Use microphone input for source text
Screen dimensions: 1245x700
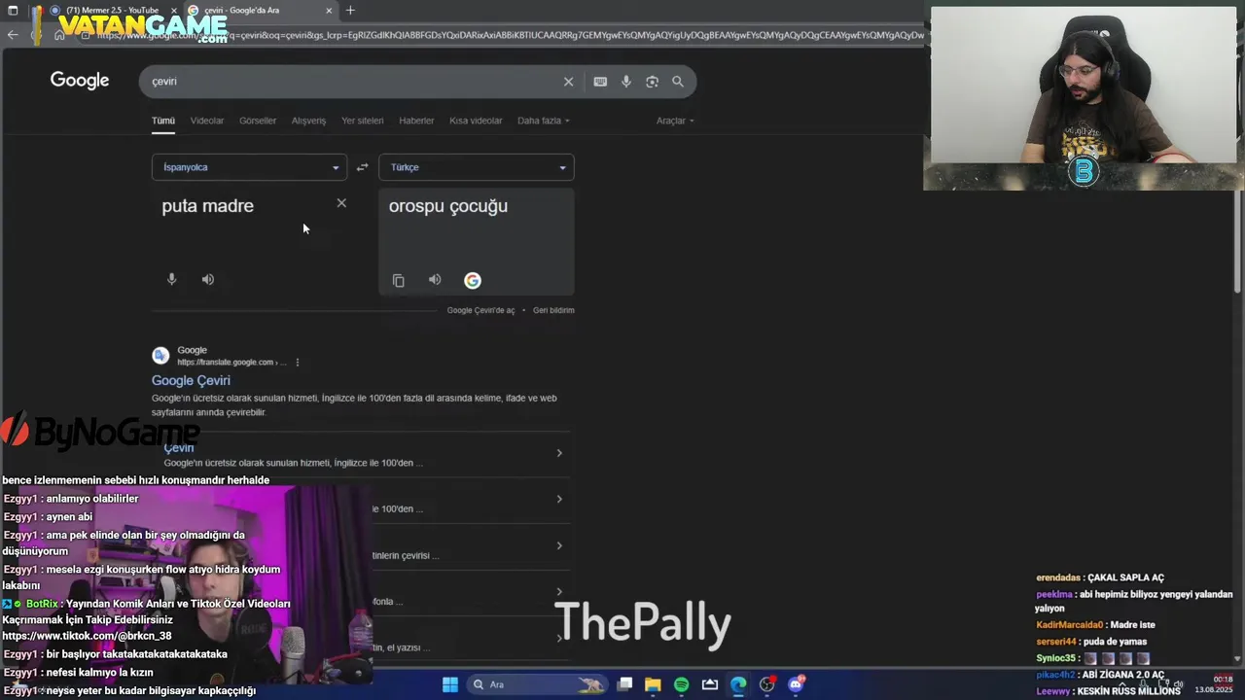pyautogui.click(x=171, y=279)
